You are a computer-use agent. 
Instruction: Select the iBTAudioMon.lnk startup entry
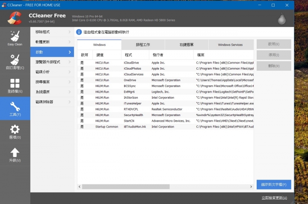point(166,127)
